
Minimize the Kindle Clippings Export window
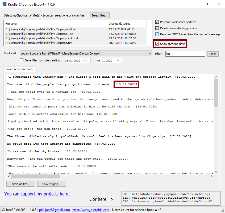tap(194, 4)
